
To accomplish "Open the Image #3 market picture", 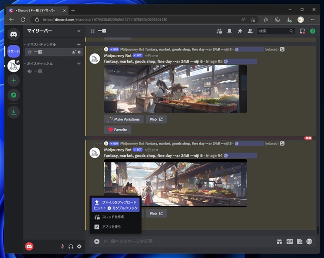I will pyautogui.click(x=175, y=89).
